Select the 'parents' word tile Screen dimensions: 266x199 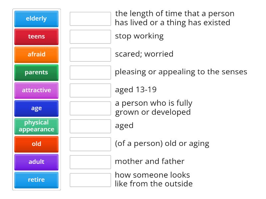(x=36, y=72)
